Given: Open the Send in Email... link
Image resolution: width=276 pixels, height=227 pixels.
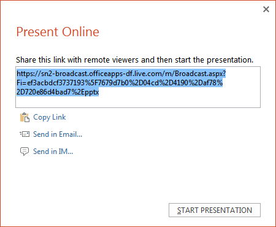Looking at the screenshot, I should click(x=58, y=134).
